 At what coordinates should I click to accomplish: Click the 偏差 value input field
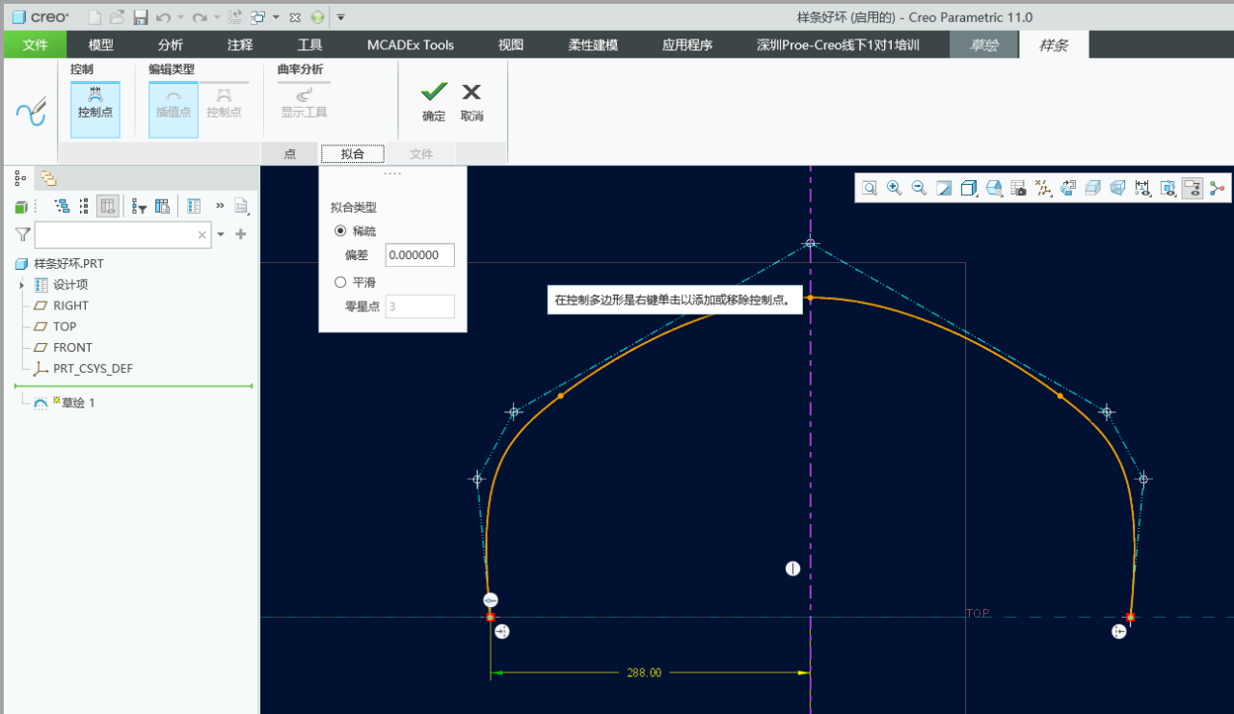pyautogui.click(x=419, y=255)
